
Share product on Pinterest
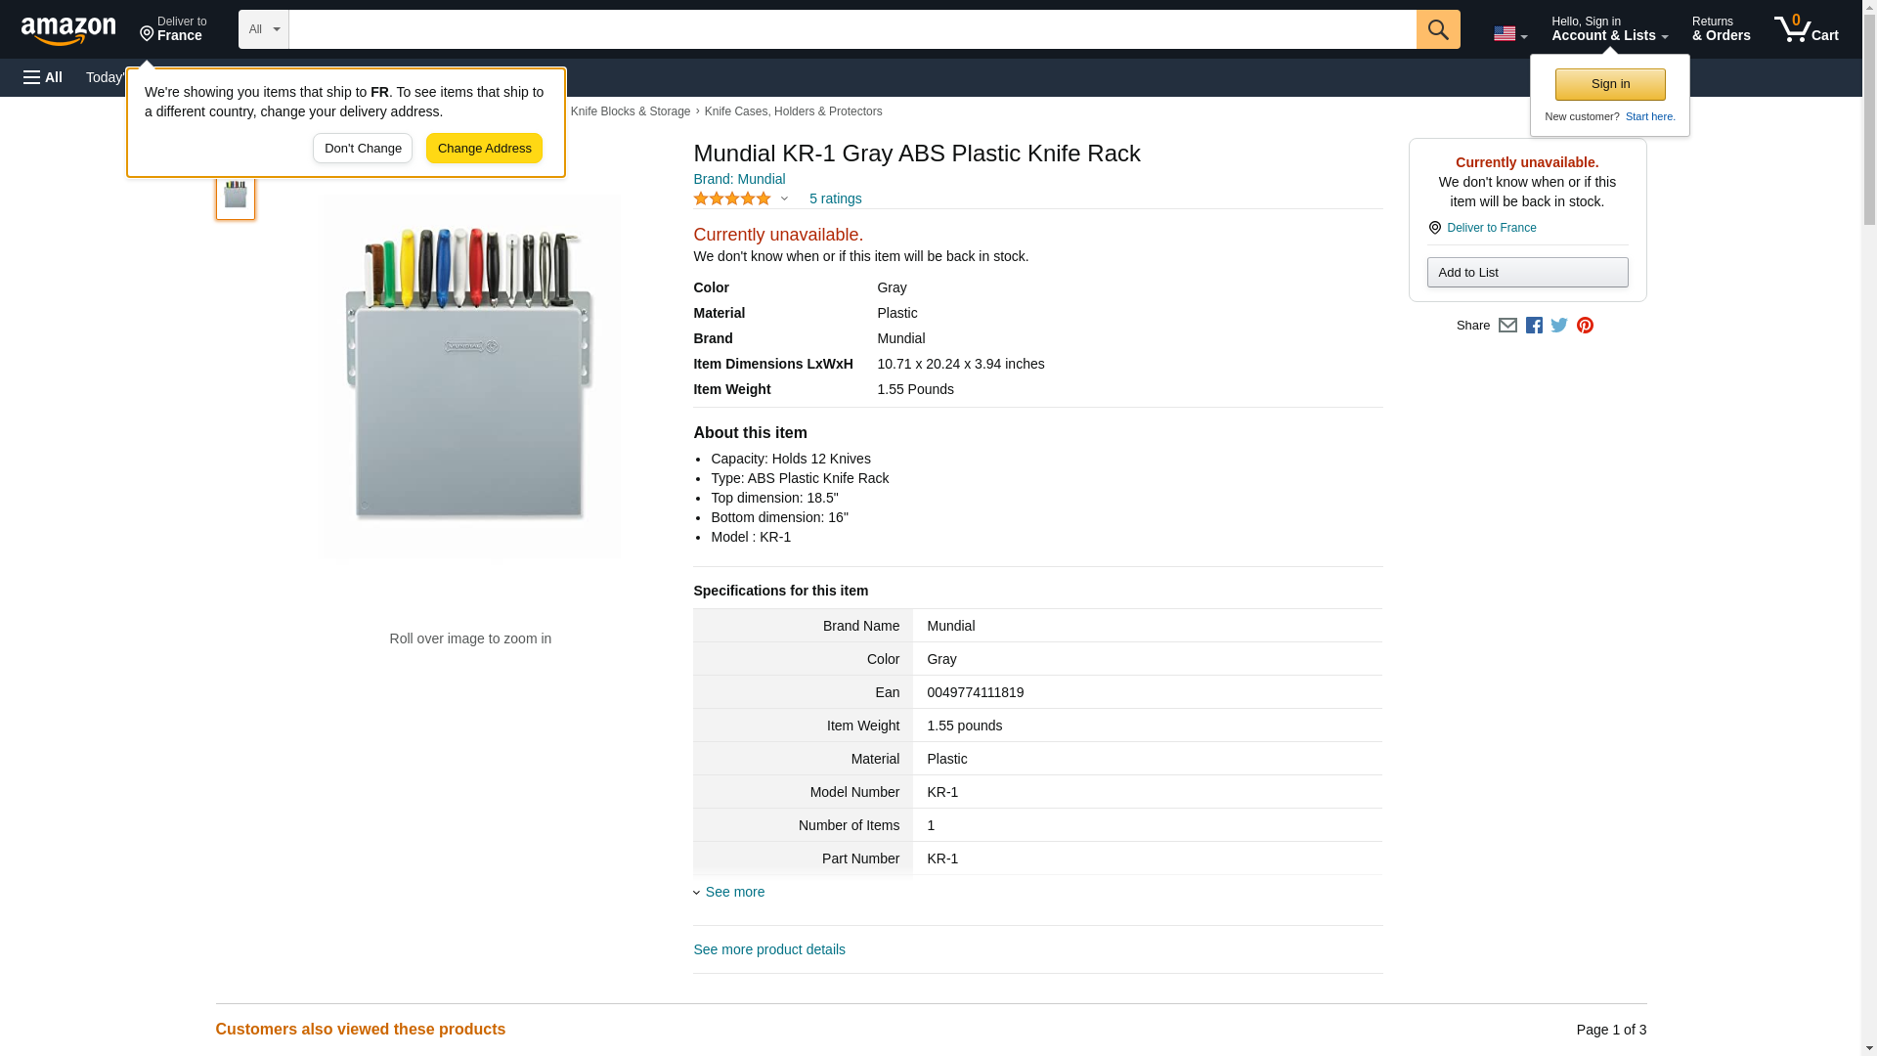pos(1585,326)
